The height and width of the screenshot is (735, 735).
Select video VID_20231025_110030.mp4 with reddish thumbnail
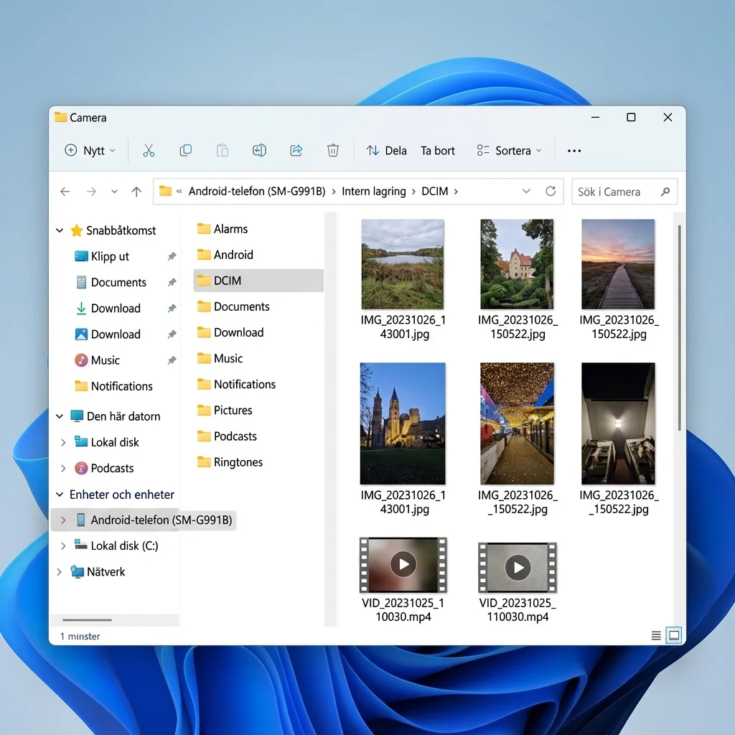click(x=403, y=564)
